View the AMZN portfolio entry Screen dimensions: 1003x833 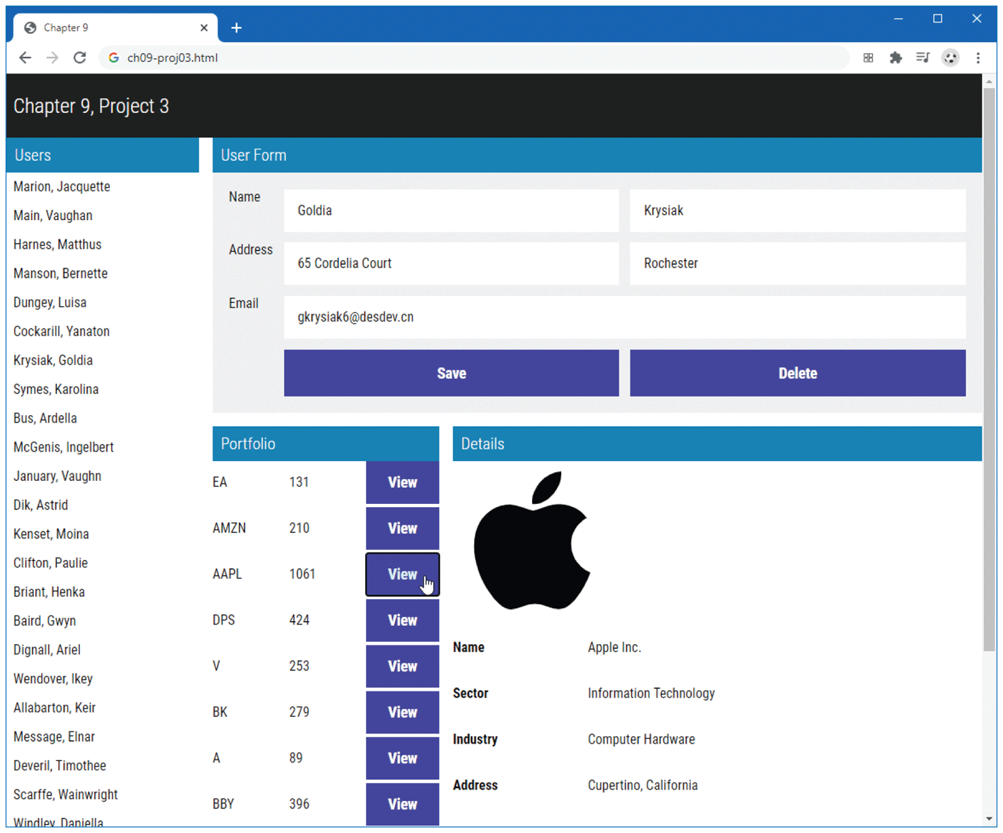402,528
